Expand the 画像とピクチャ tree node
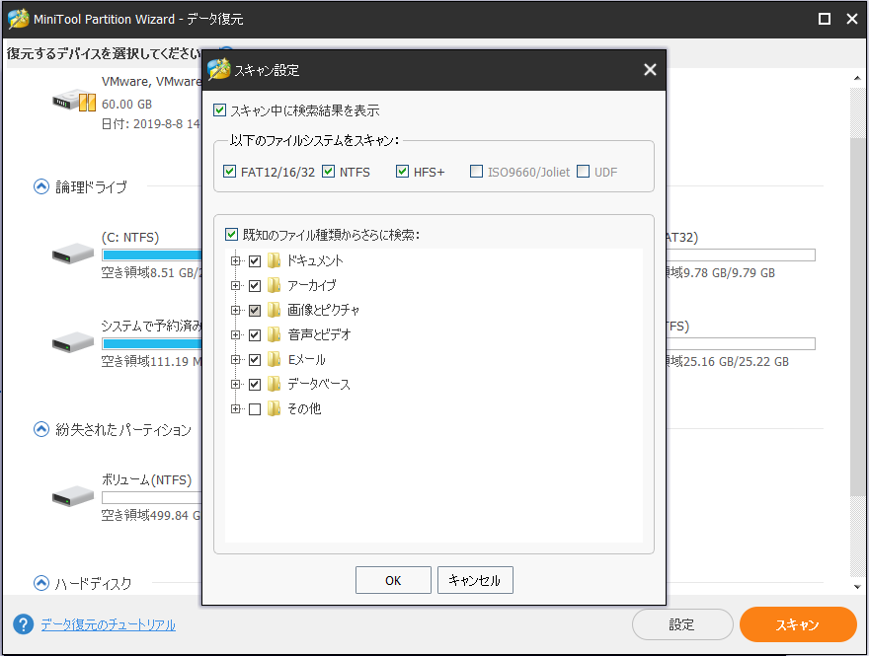Viewport: 869px width, 656px height. coord(236,310)
